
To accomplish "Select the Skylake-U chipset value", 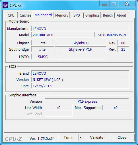I will (81, 43).
